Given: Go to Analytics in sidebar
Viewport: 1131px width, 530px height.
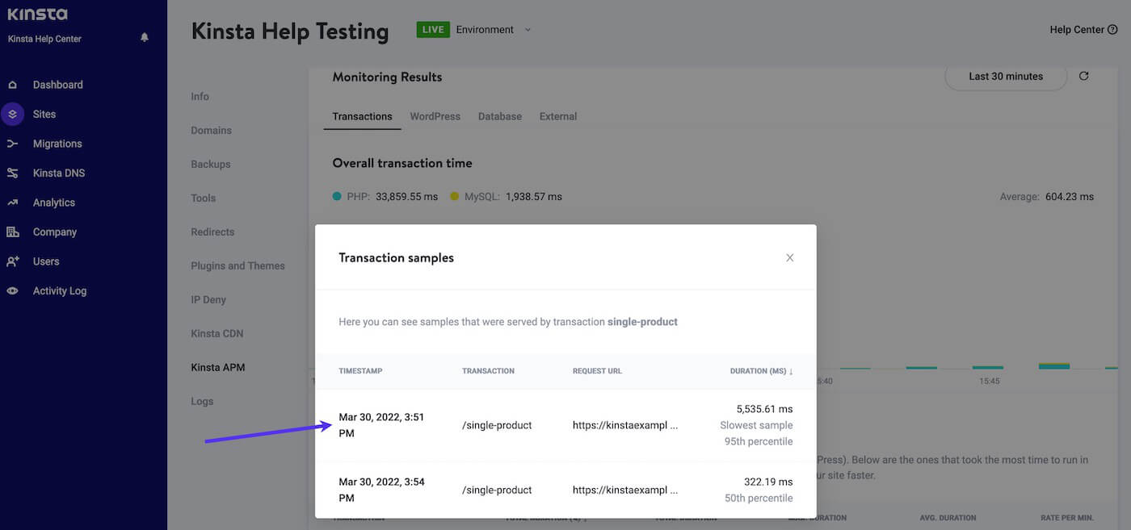Looking at the screenshot, I should (54, 202).
